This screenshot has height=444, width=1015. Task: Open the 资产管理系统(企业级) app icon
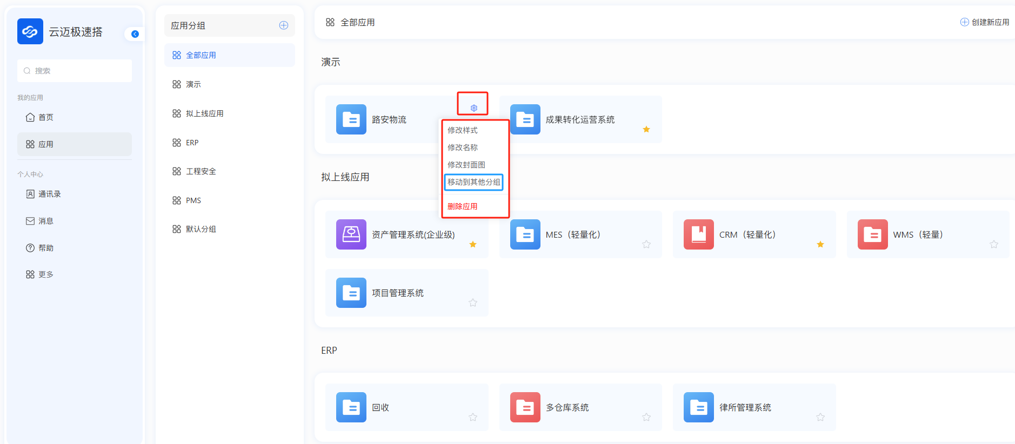click(351, 234)
